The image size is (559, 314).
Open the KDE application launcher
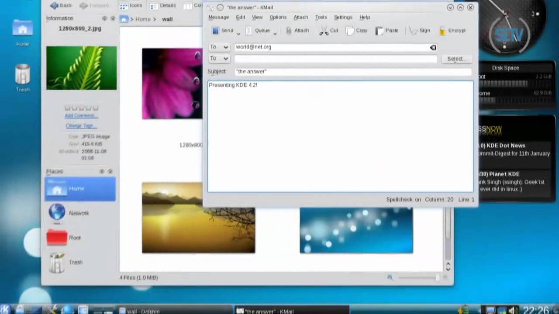click(x=6, y=310)
